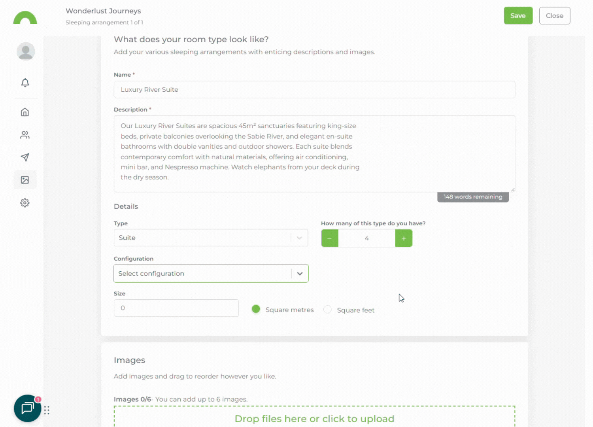Open the chat support bubble

[27, 408]
